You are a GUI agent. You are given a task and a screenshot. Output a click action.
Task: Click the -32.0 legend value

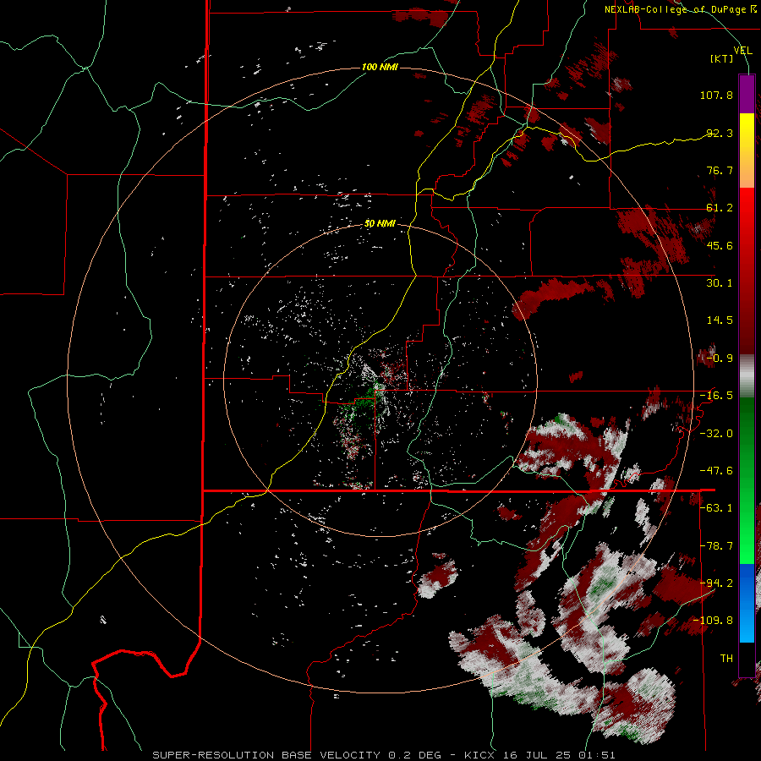pyautogui.click(x=716, y=434)
